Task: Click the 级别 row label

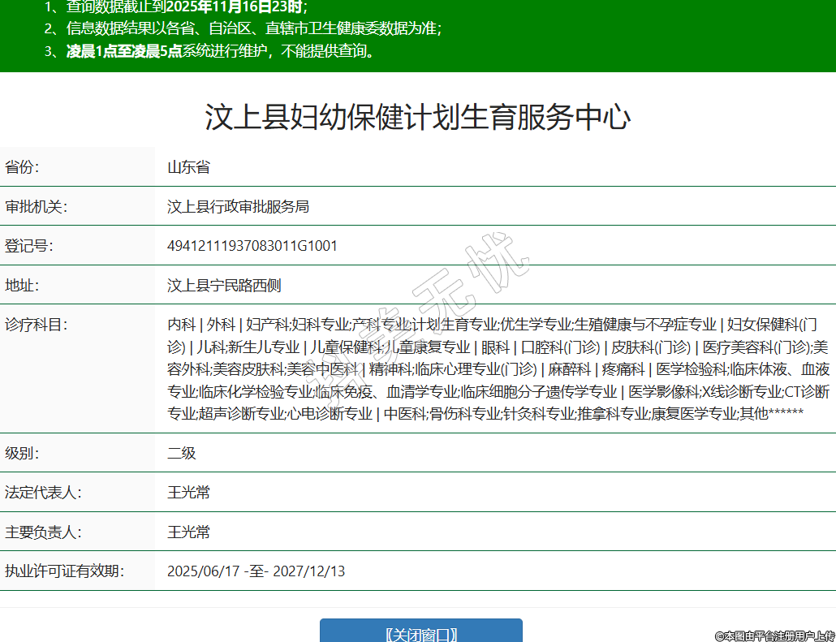Action: (22, 453)
